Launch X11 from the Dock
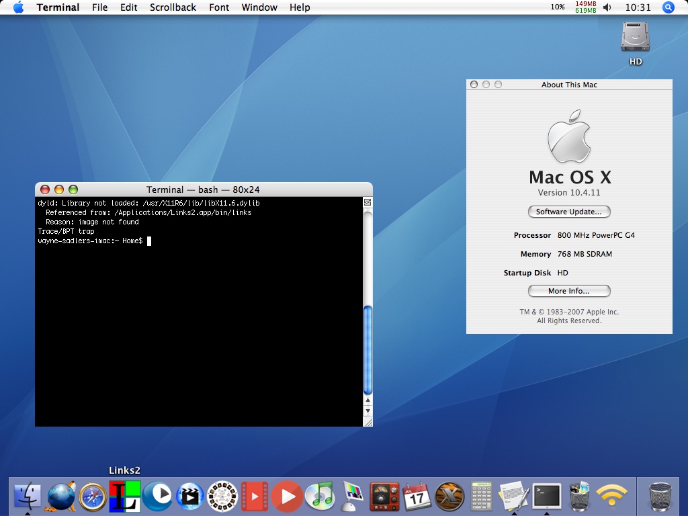The height and width of the screenshot is (516, 688). pos(449,497)
